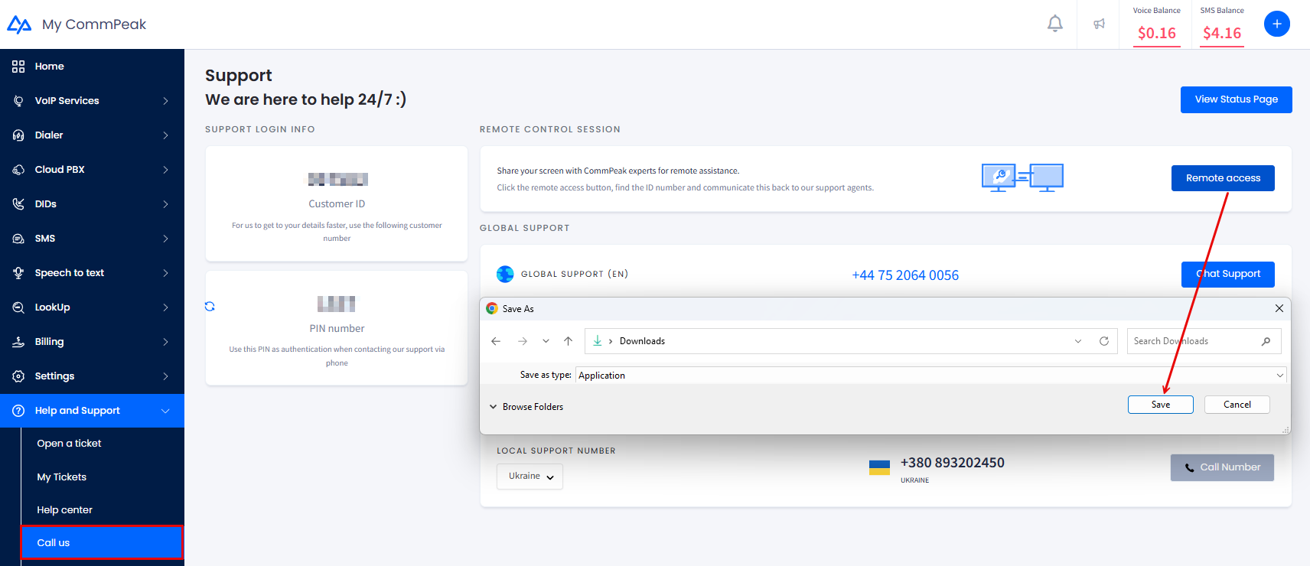The height and width of the screenshot is (566, 1310).
Task: Click the Settings gear icon
Action: (18, 376)
